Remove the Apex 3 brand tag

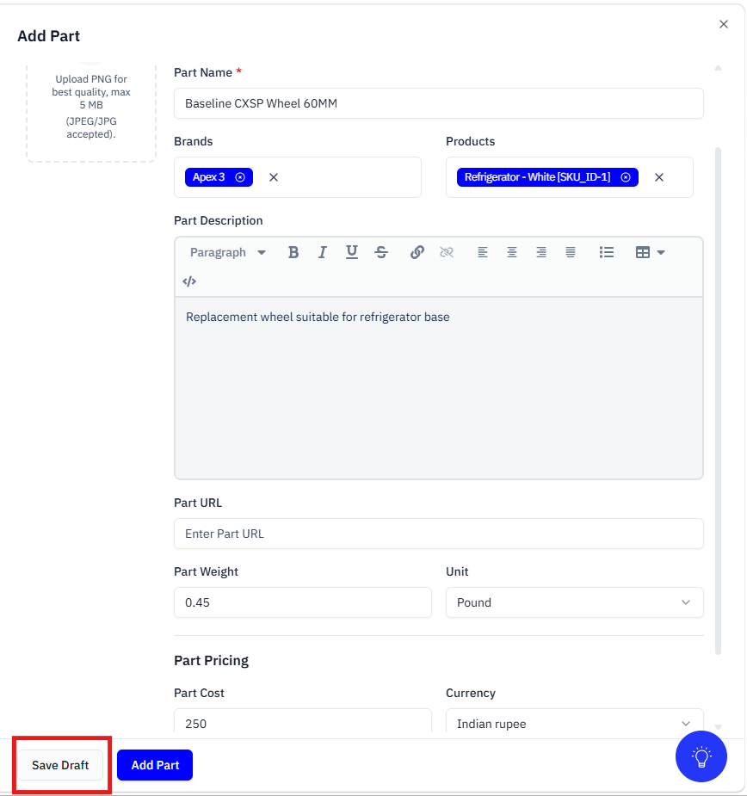pyautogui.click(x=240, y=177)
